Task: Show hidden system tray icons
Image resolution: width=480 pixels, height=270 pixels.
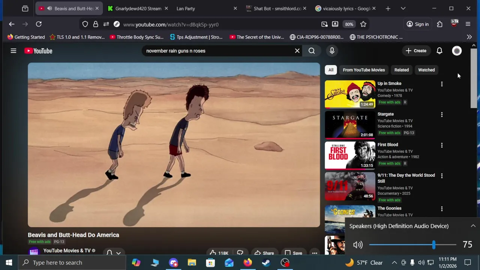Action: click(394, 262)
